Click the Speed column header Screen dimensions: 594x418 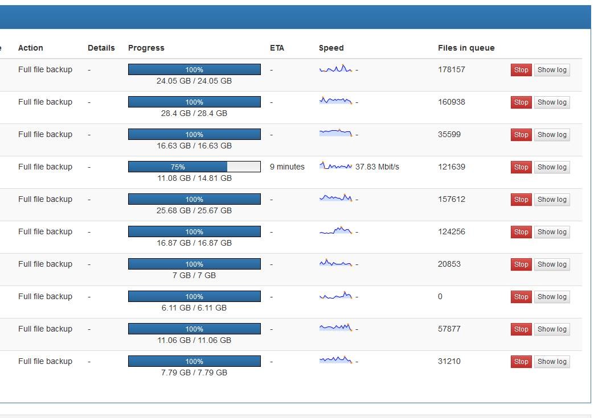(331, 48)
